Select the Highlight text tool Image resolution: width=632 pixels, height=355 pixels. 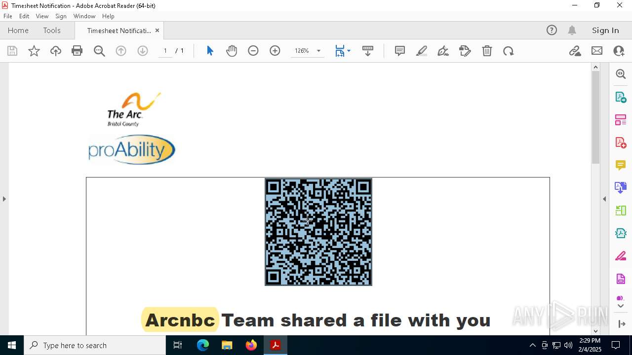pyautogui.click(x=422, y=51)
